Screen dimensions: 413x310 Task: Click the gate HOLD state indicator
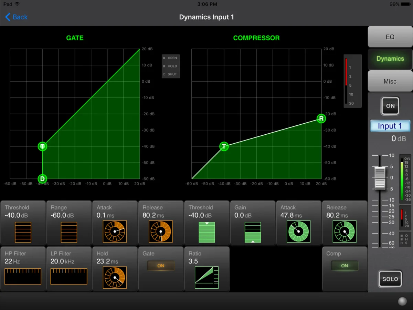(x=170, y=66)
